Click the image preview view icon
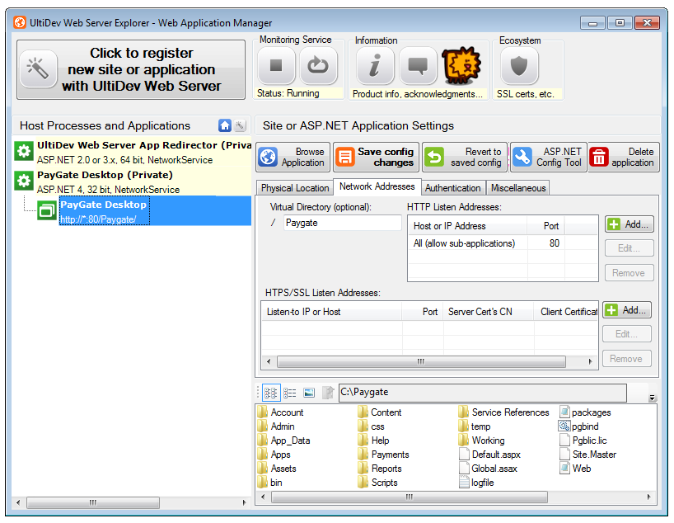This screenshot has width=674, height=523. [x=309, y=393]
